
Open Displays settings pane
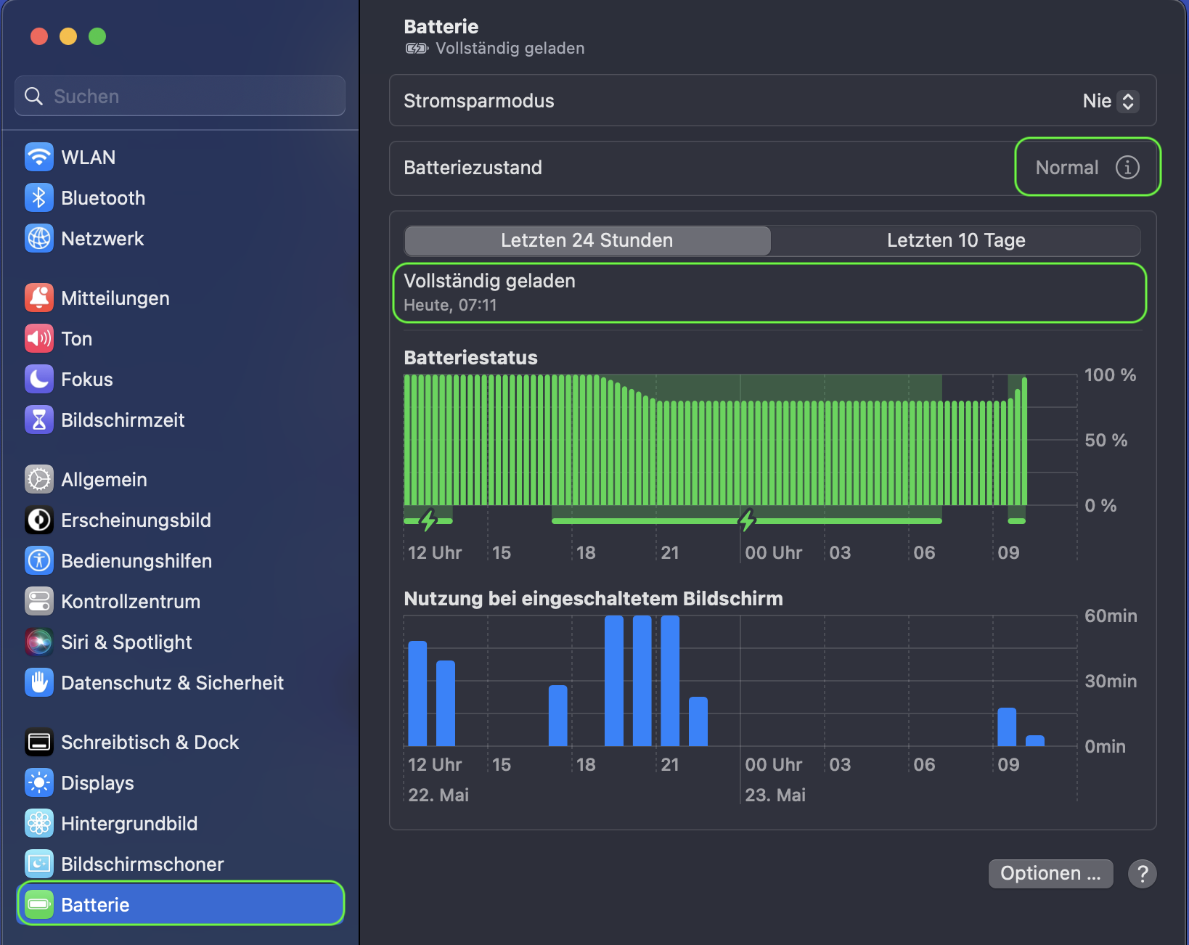tap(97, 782)
